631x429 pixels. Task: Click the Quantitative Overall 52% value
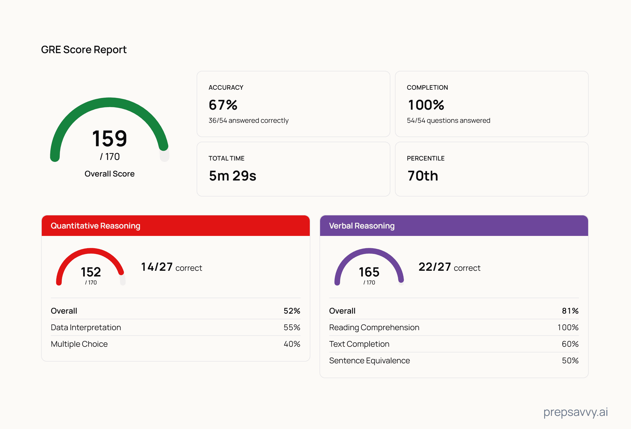coord(292,311)
